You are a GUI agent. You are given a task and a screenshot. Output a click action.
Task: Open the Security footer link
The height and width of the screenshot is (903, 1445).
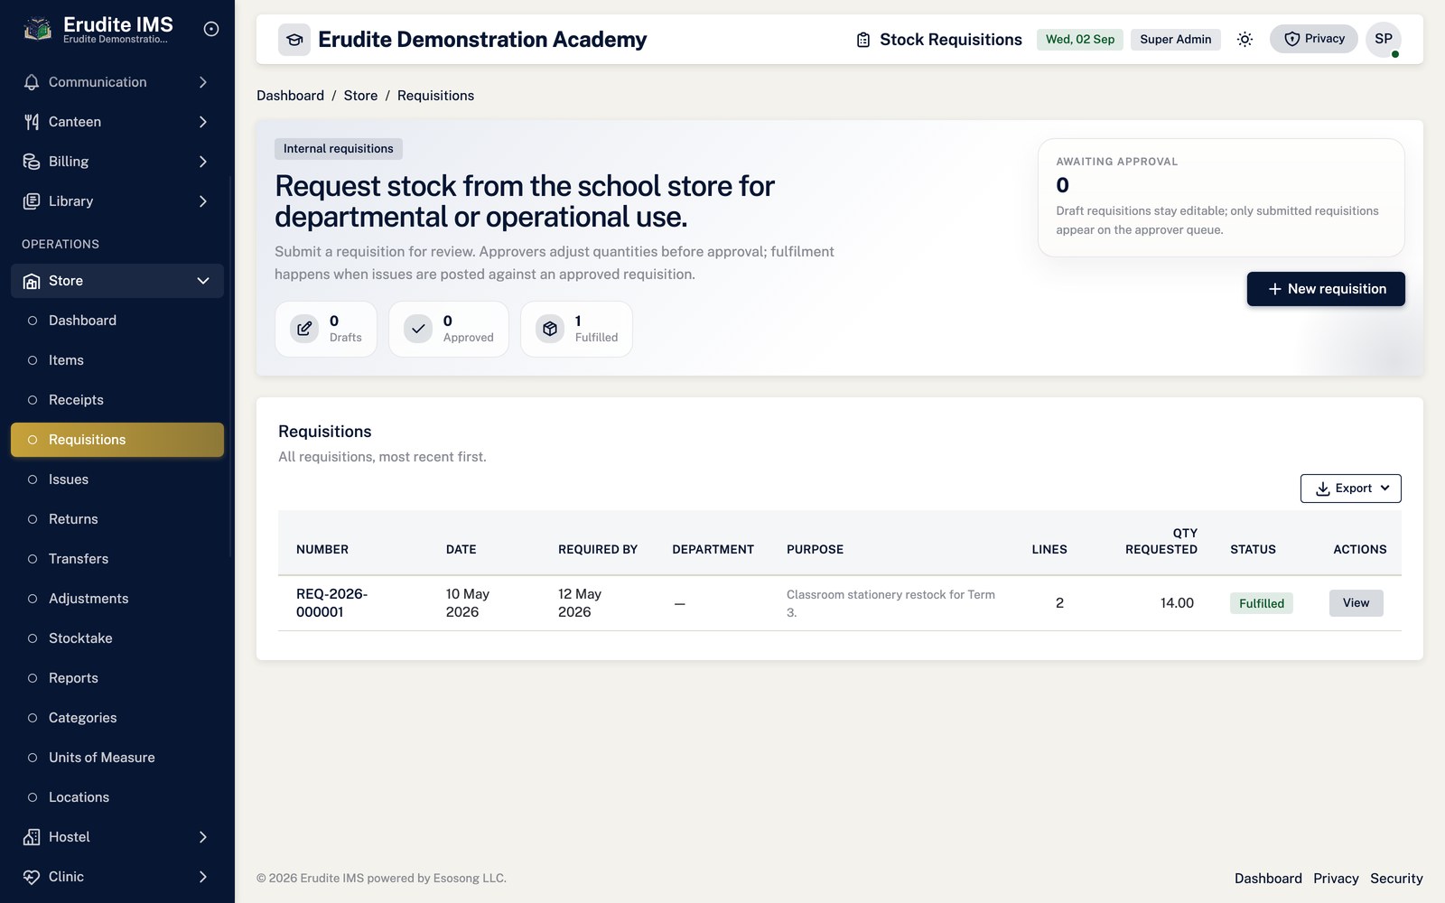pos(1396,879)
